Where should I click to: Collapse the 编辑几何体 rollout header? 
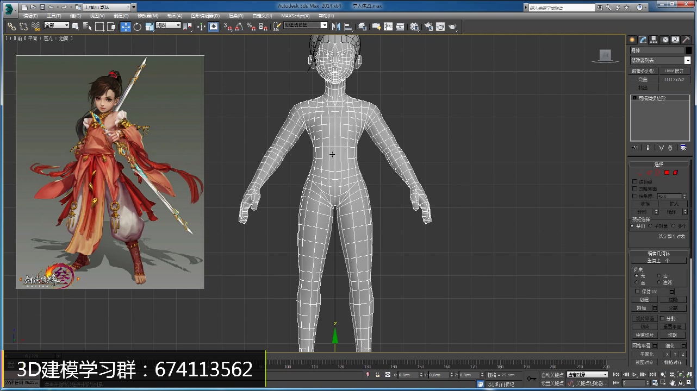click(x=660, y=254)
